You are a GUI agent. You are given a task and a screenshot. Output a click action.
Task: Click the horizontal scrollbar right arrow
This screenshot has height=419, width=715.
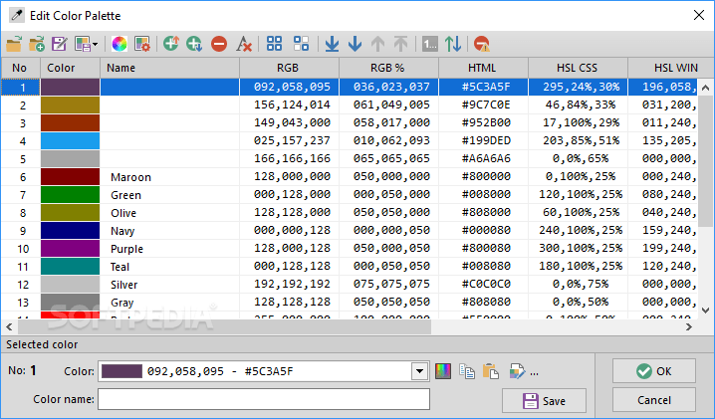689,326
